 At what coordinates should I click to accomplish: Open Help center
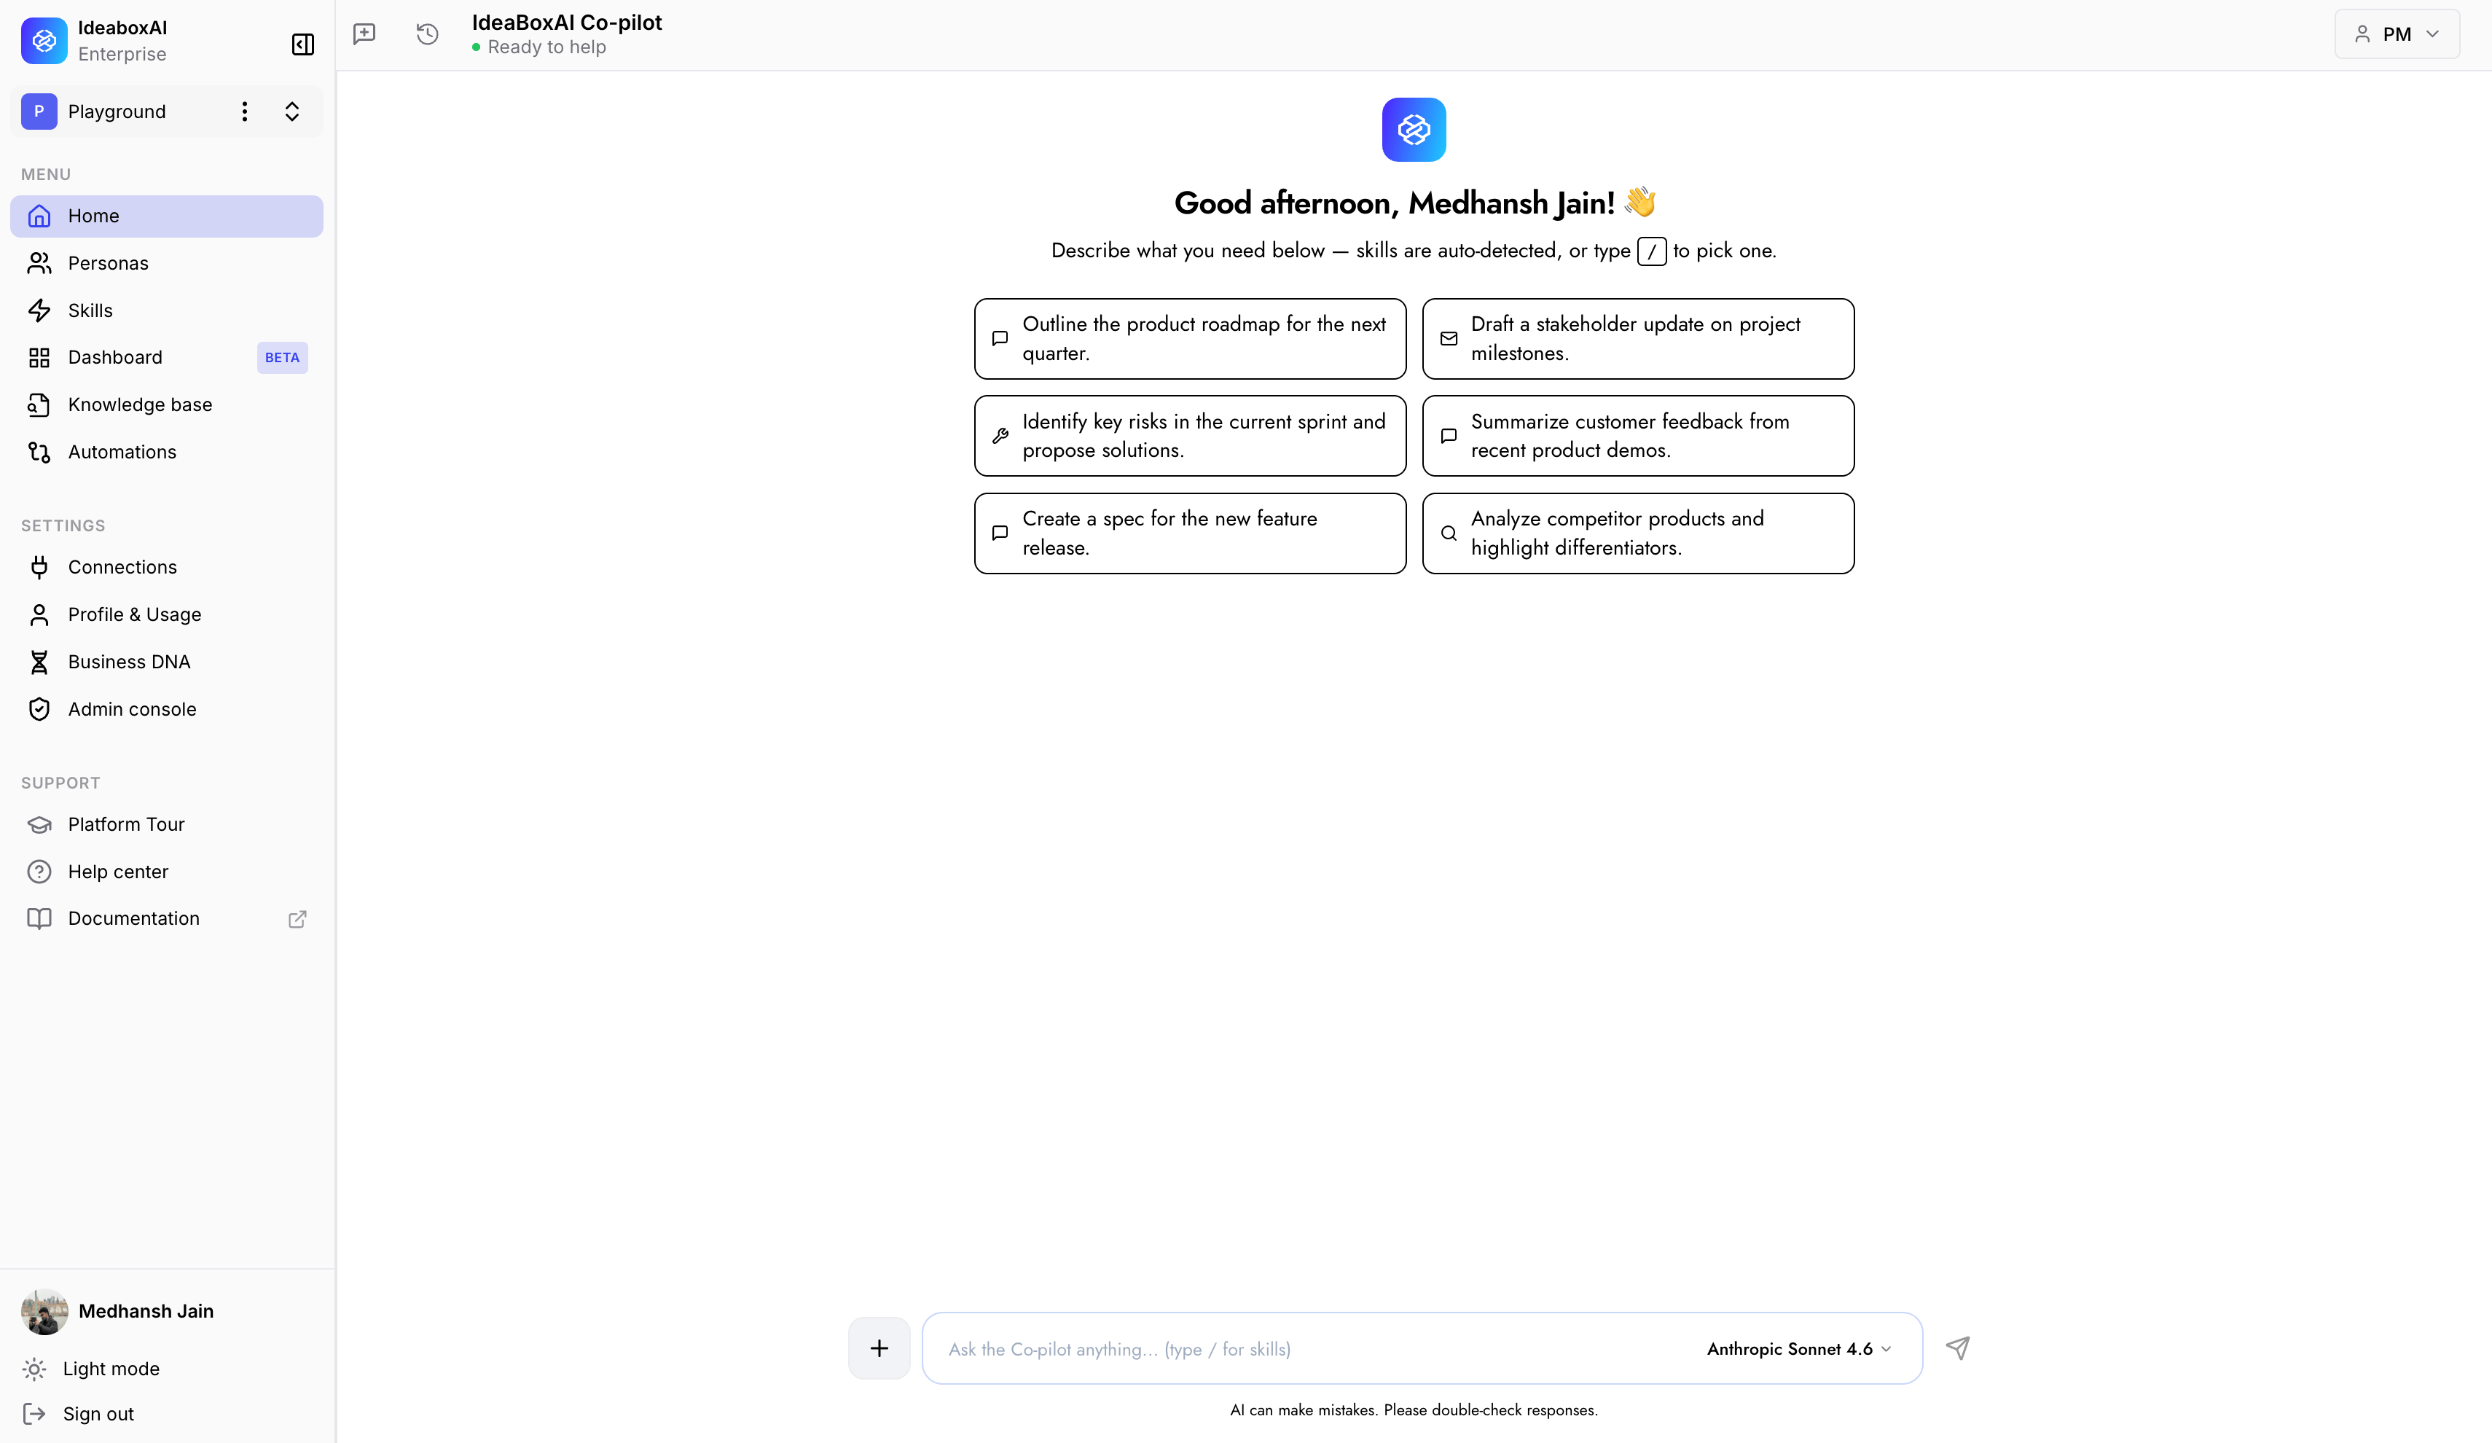click(x=167, y=872)
